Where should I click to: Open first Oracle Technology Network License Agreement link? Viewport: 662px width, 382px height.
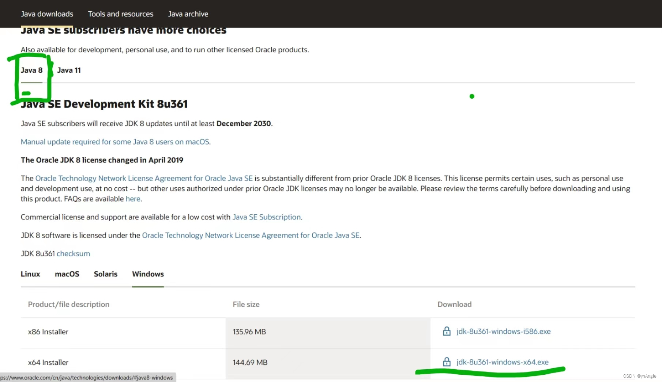coord(144,178)
